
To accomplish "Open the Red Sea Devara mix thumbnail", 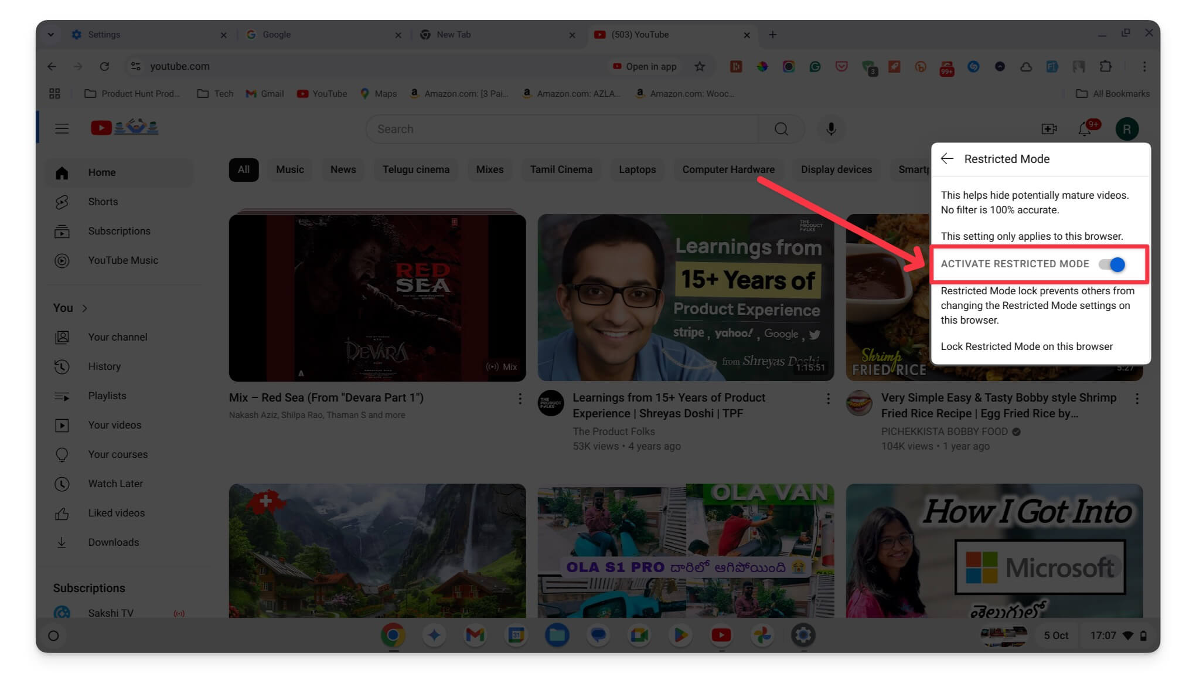I will pos(377,298).
